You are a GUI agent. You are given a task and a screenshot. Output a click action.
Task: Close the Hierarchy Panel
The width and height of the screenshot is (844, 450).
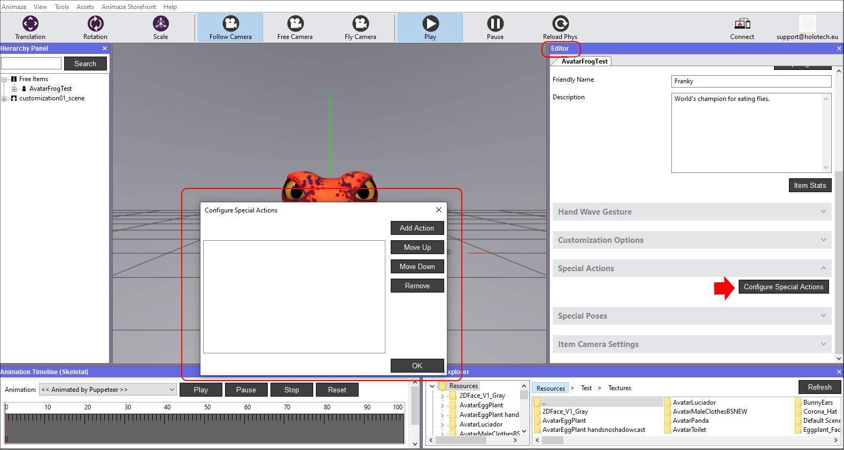click(x=105, y=49)
